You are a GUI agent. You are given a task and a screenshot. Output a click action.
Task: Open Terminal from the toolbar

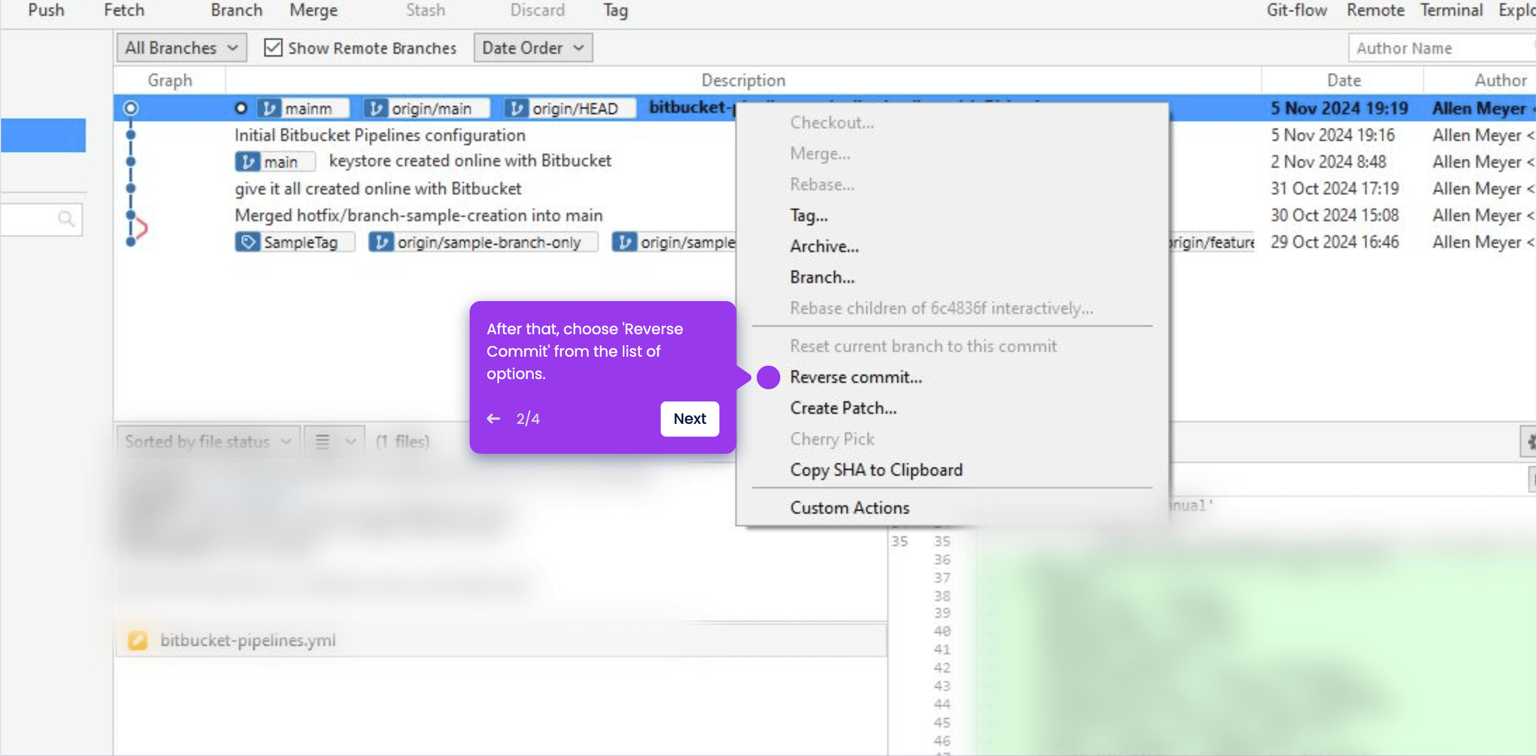1451,10
